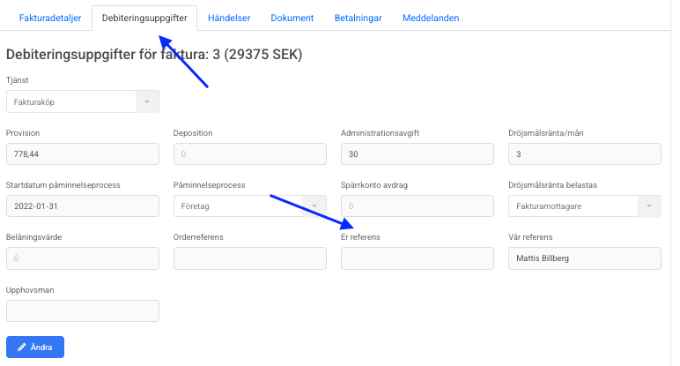Click the Tjänst label

18,80
